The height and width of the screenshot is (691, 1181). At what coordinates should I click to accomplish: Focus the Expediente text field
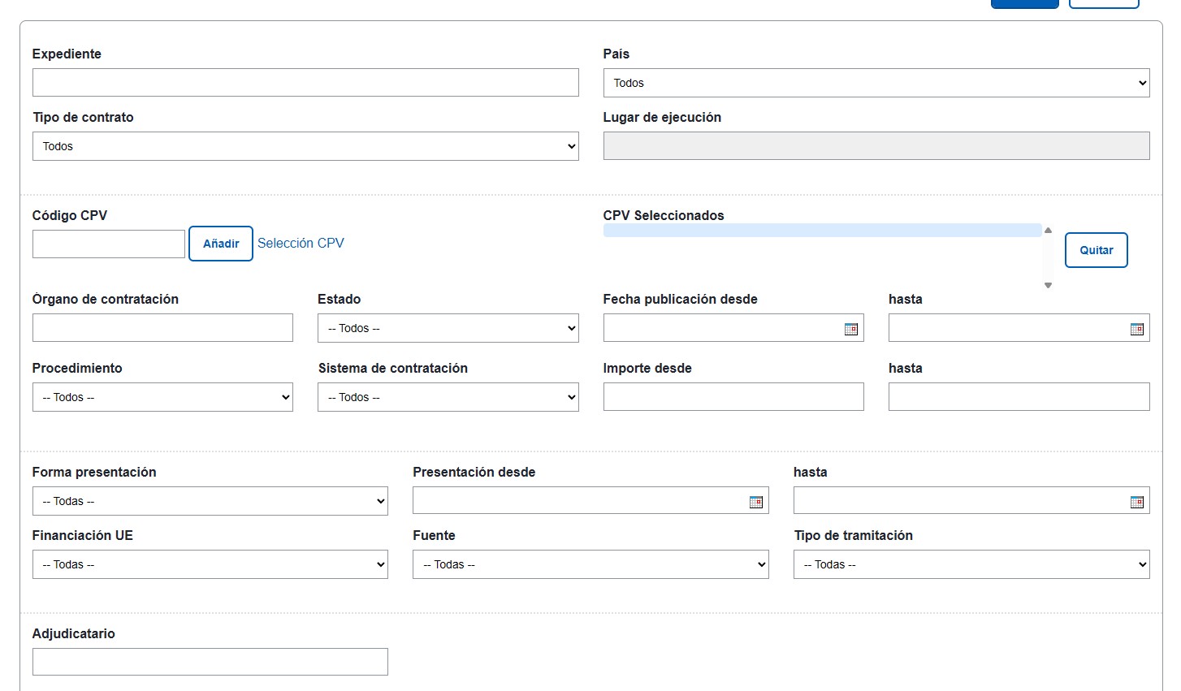305,82
